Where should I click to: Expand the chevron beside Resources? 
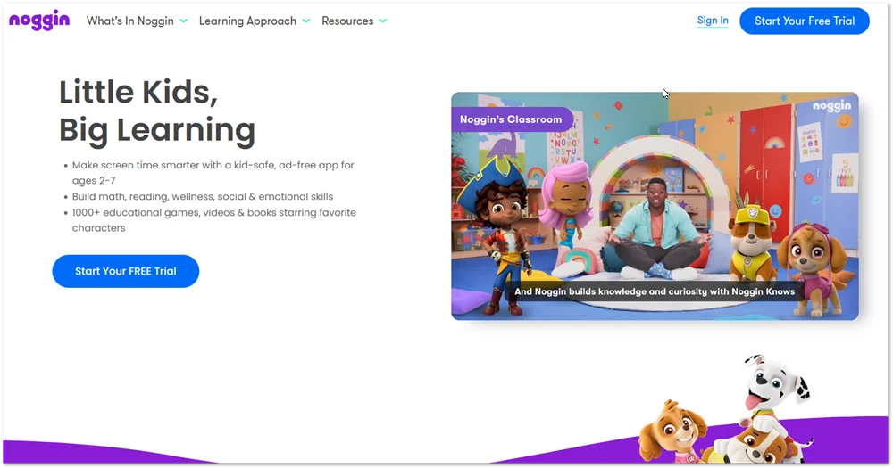coord(383,21)
